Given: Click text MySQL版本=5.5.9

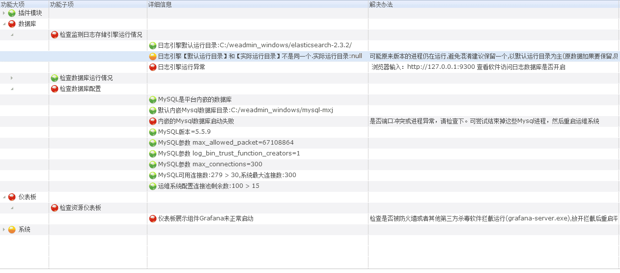Looking at the screenshot, I should pyautogui.click(x=184, y=132).
